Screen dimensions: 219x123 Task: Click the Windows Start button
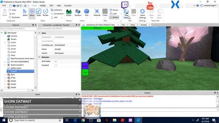(4, 120)
